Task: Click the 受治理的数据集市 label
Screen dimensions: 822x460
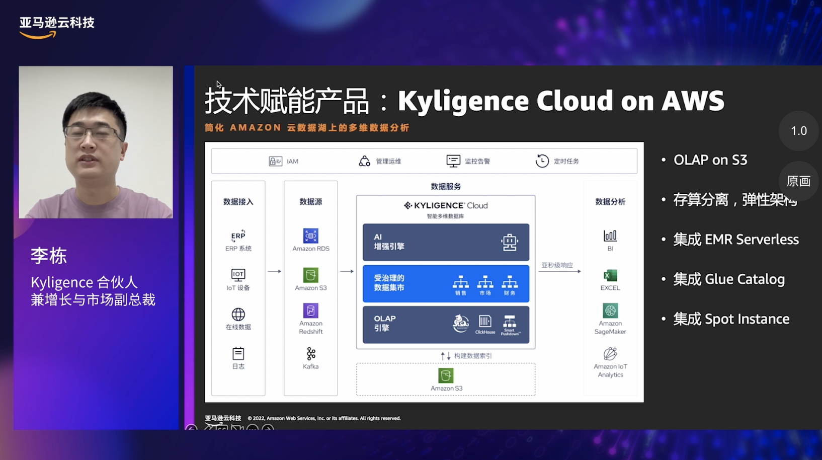Action: point(389,283)
